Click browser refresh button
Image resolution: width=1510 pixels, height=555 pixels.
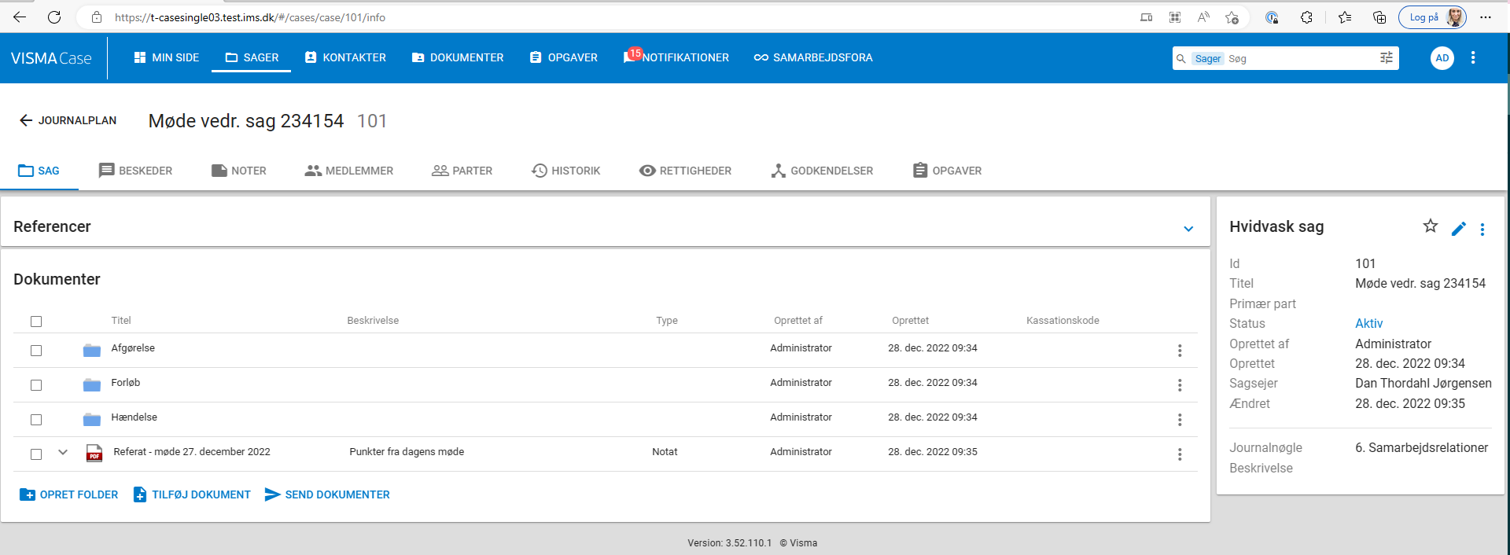point(54,17)
